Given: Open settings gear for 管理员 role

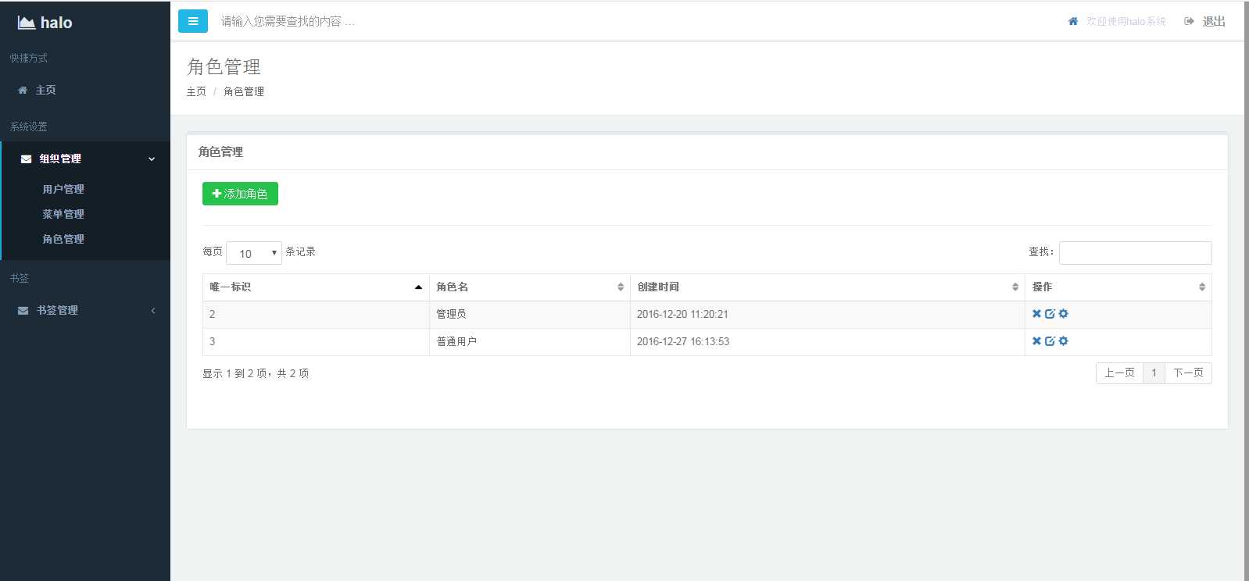Looking at the screenshot, I should 1063,313.
